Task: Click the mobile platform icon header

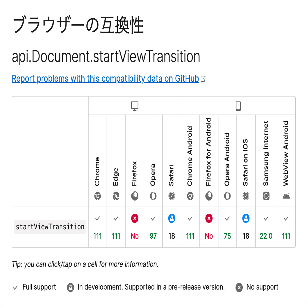Action: click(x=238, y=106)
